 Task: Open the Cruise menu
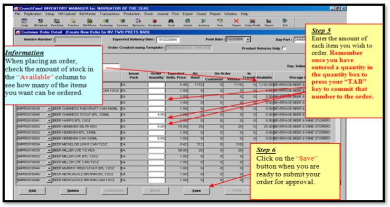coord(201,14)
